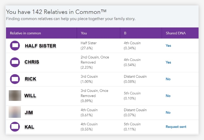The height and width of the screenshot is (140, 204).
Task: Click the Yes link for HALF SISTER
Action: 168,46
